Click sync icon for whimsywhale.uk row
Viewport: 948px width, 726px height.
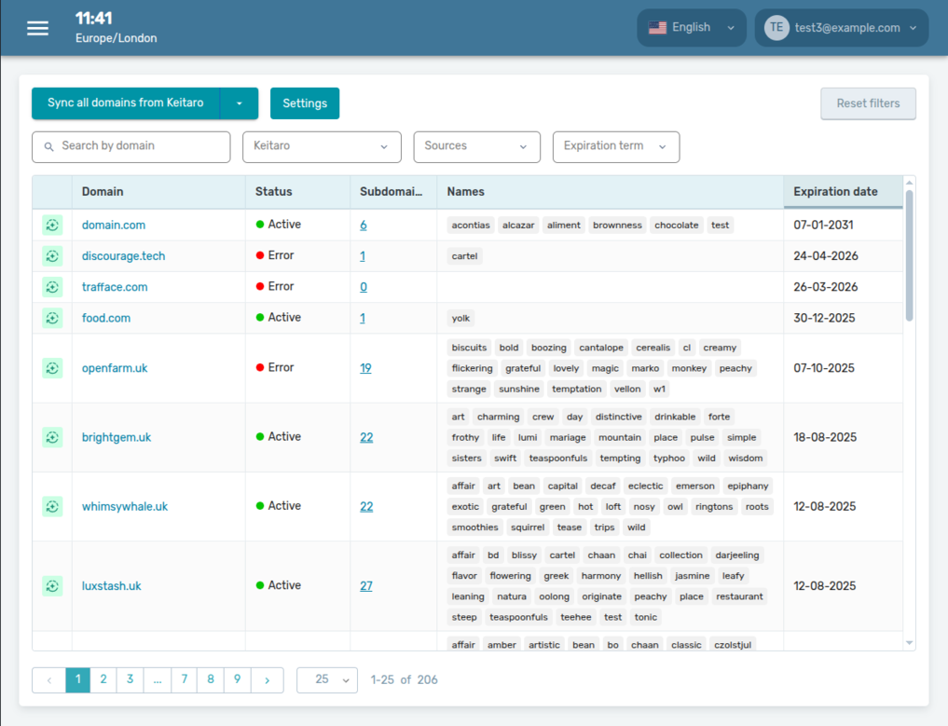(x=52, y=507)
